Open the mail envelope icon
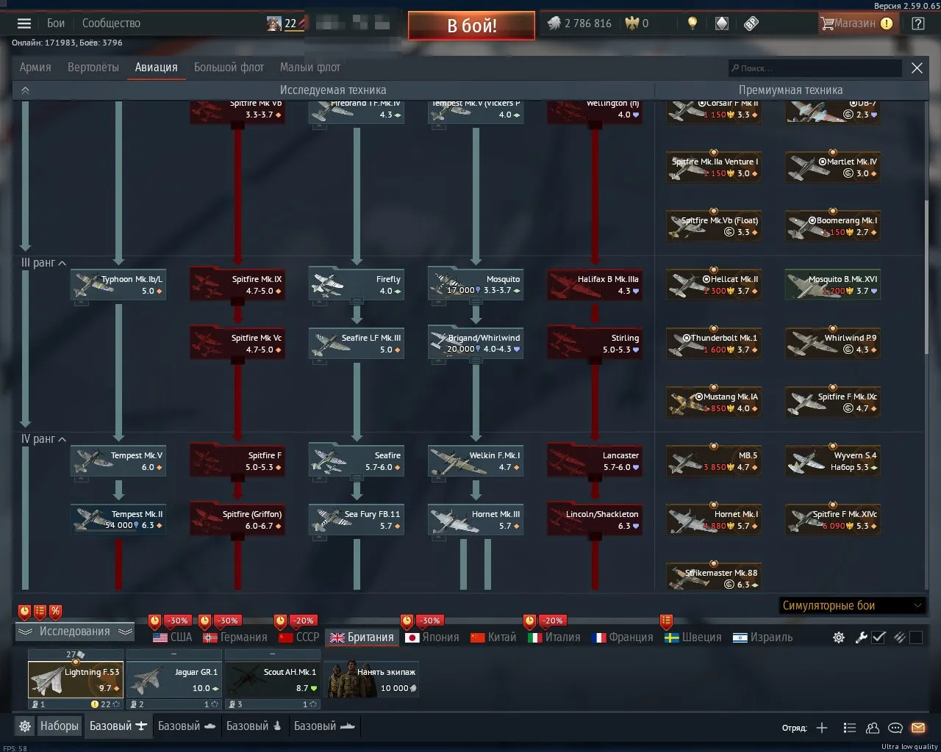The height and width of the screenshot is (752, 941). click(918, 728)
